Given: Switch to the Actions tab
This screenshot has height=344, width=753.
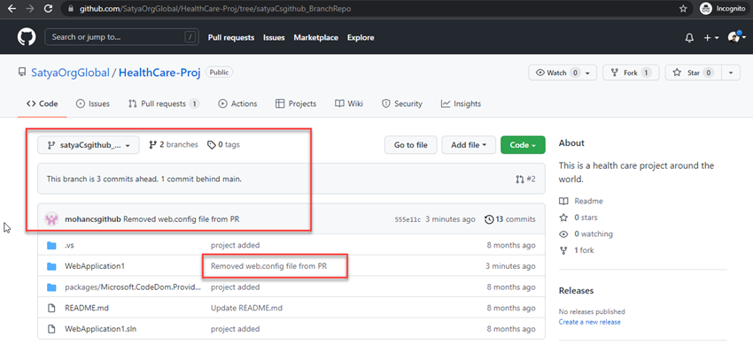Looking at the screenshot, I should (237, 103).
